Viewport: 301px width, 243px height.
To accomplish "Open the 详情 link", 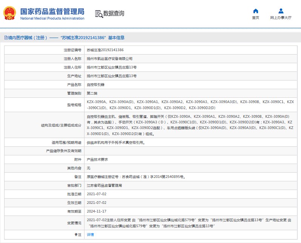I will point(90,234).
